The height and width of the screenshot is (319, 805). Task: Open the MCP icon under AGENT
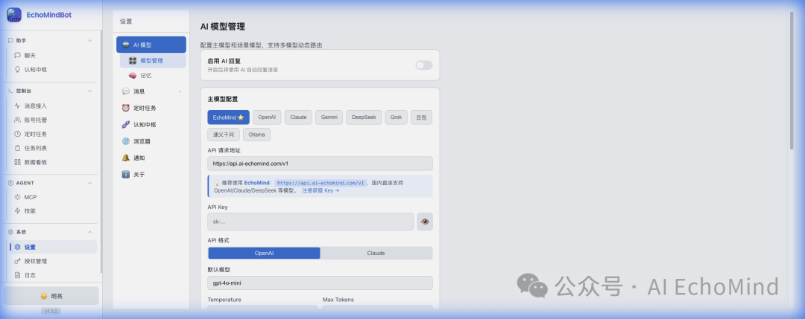(17, 197)
